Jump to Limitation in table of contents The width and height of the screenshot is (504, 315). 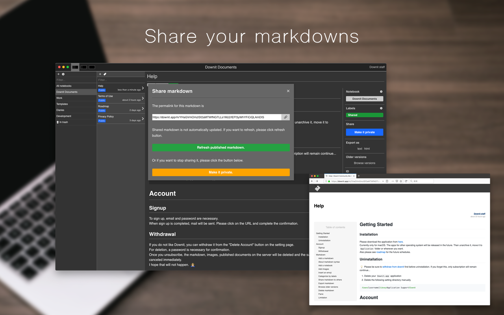(x=322, y=298)
